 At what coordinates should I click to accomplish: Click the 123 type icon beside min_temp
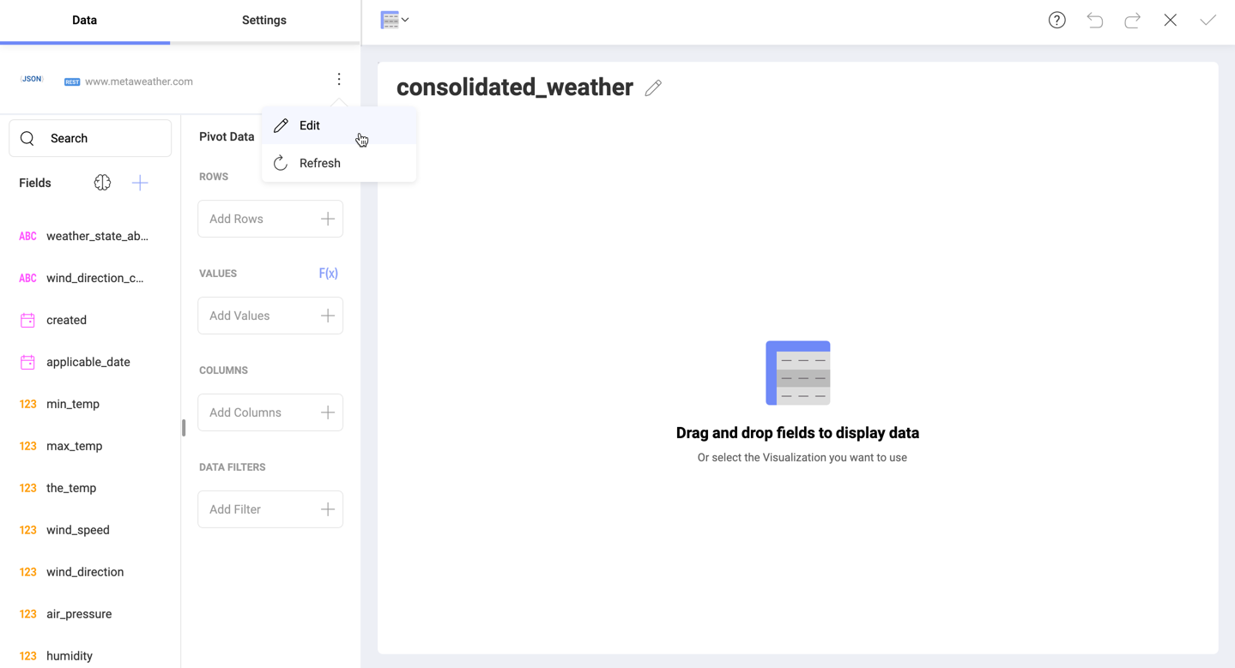click(27, 404)
